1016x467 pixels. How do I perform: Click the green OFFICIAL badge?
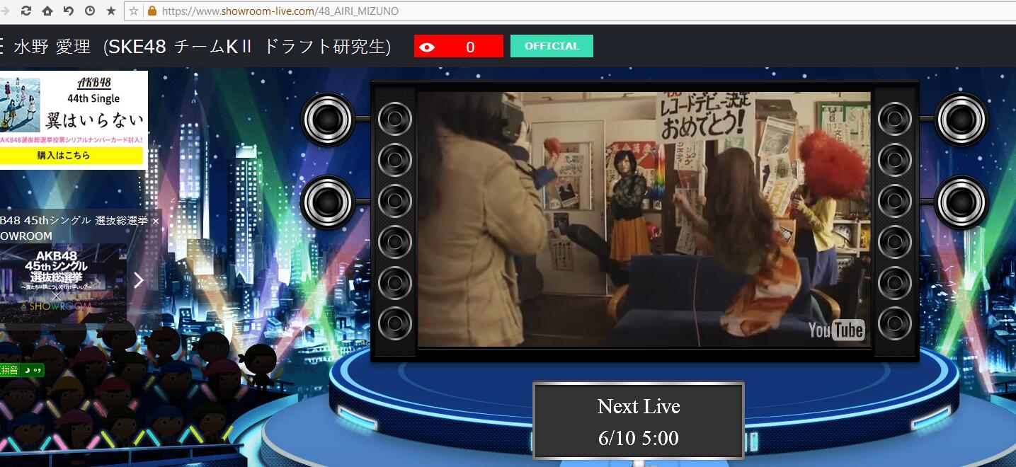click(x=552, y=46)
